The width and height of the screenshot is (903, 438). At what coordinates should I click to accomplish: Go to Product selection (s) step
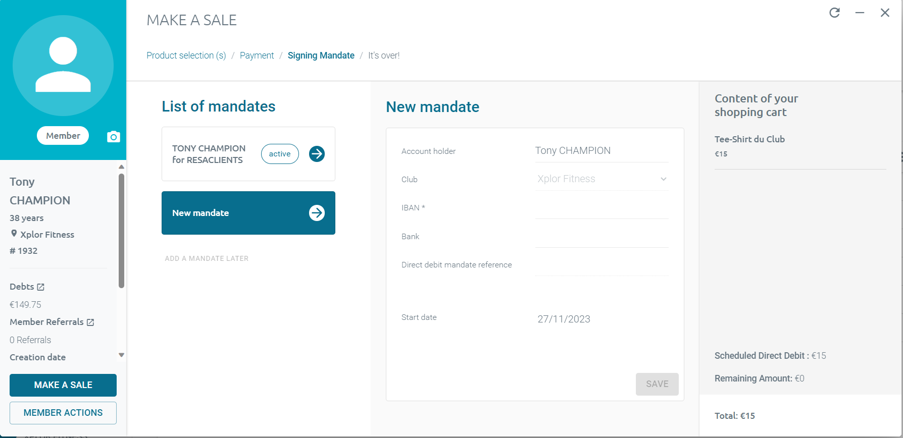pyautogui.click(x=186, y=56)
